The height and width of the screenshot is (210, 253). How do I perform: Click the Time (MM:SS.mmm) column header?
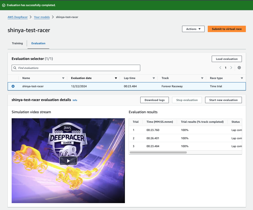coord(160,122)
